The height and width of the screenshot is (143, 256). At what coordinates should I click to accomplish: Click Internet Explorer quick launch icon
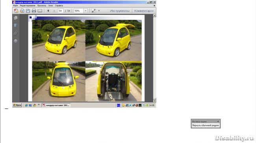point(26,105)
